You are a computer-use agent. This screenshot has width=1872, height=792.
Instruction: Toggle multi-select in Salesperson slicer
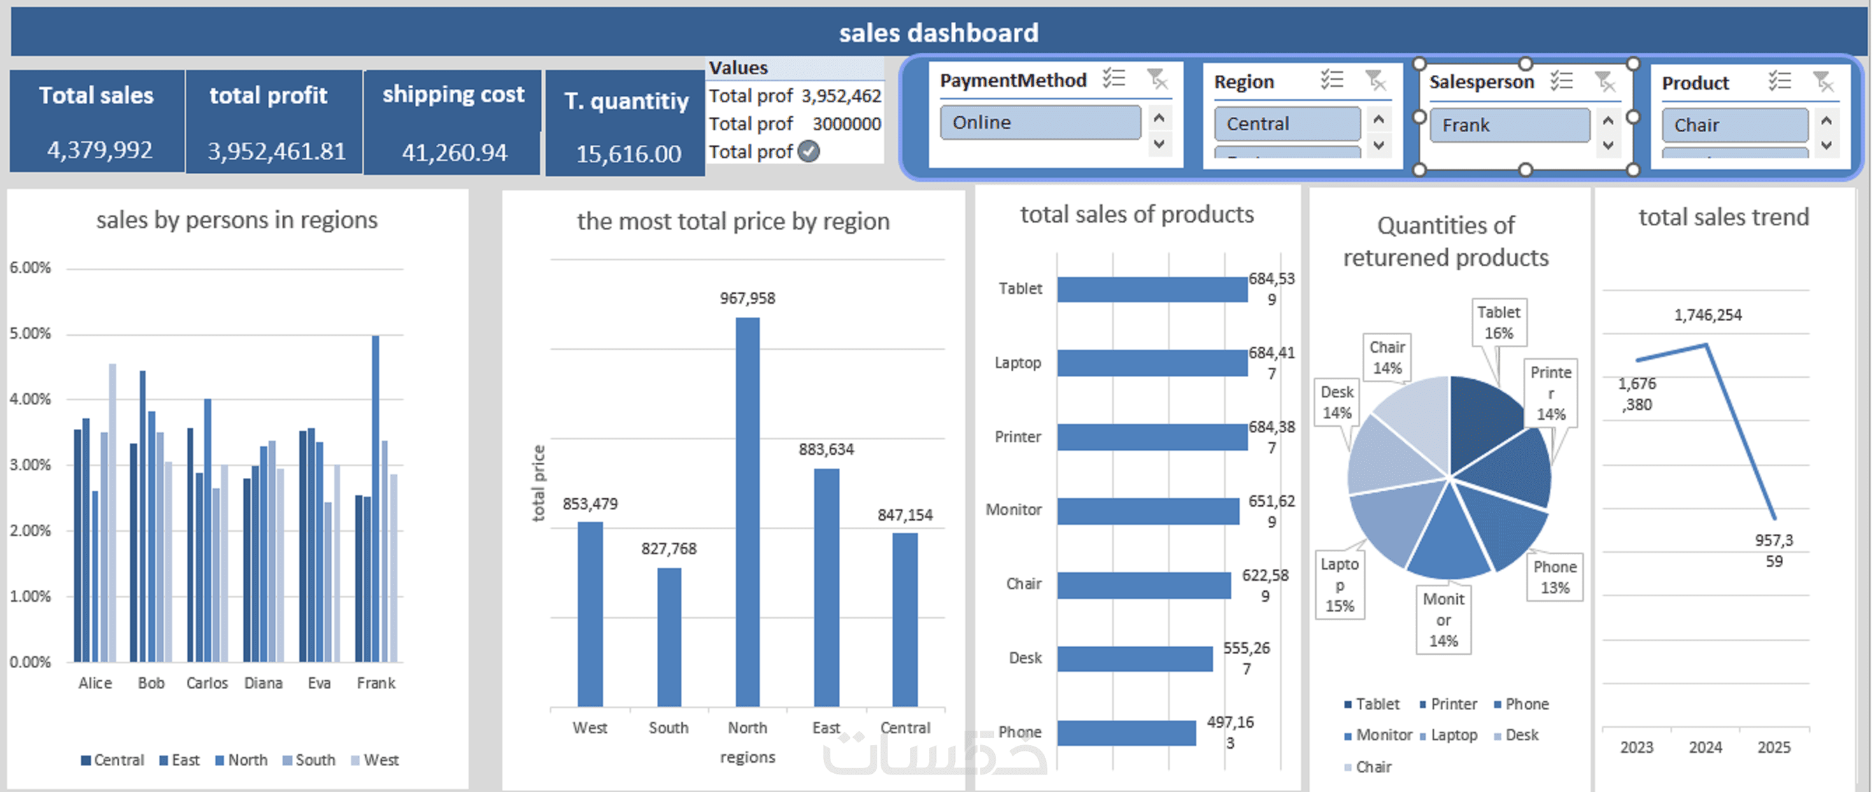coord(1561,80)
